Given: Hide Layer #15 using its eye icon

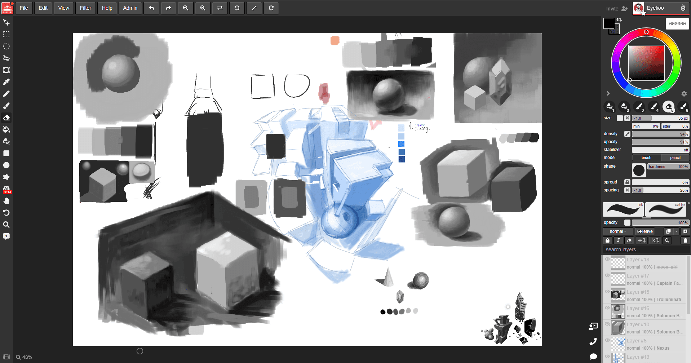Looking at the screenshot, I should [607, 292].
